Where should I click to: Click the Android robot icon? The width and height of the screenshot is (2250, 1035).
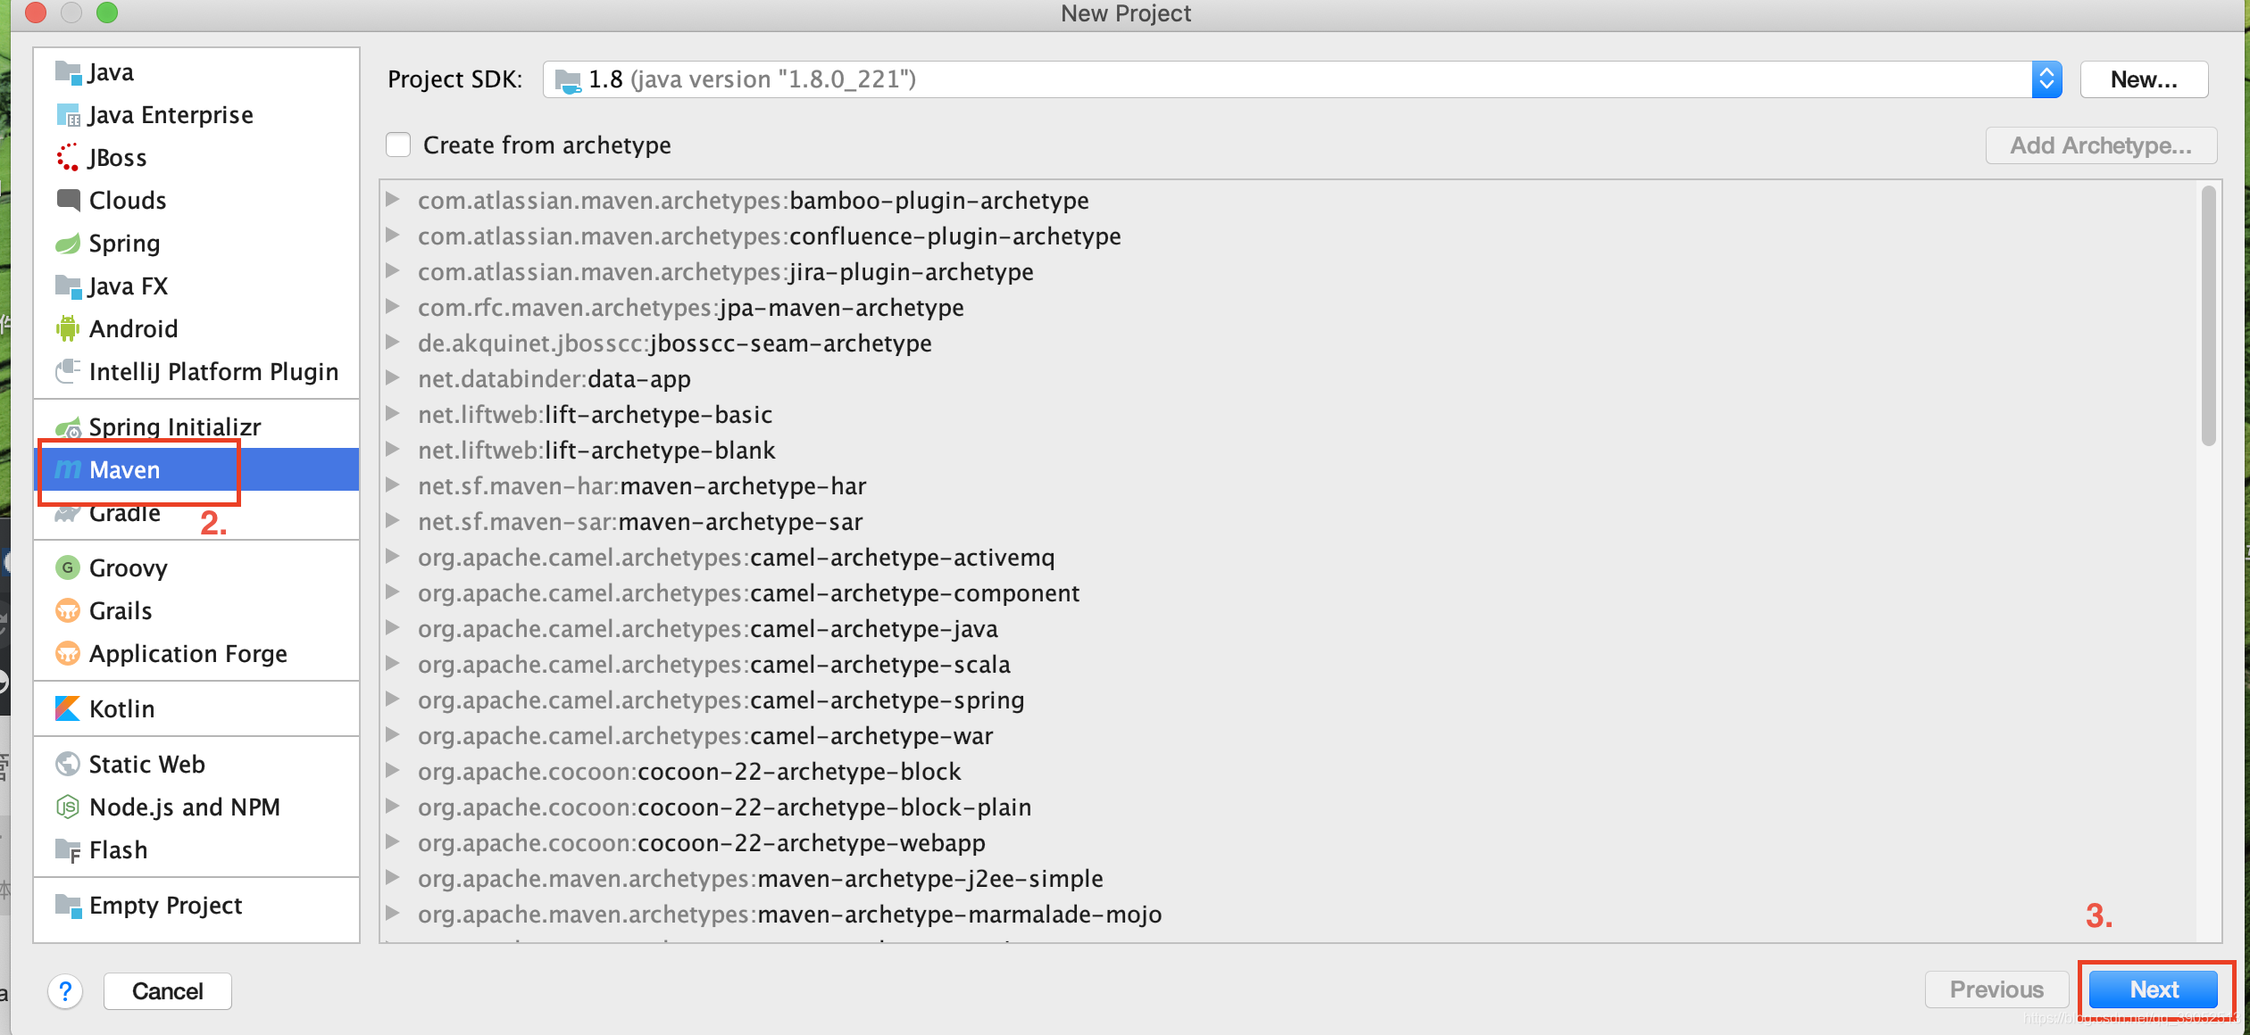click(67, 329)
